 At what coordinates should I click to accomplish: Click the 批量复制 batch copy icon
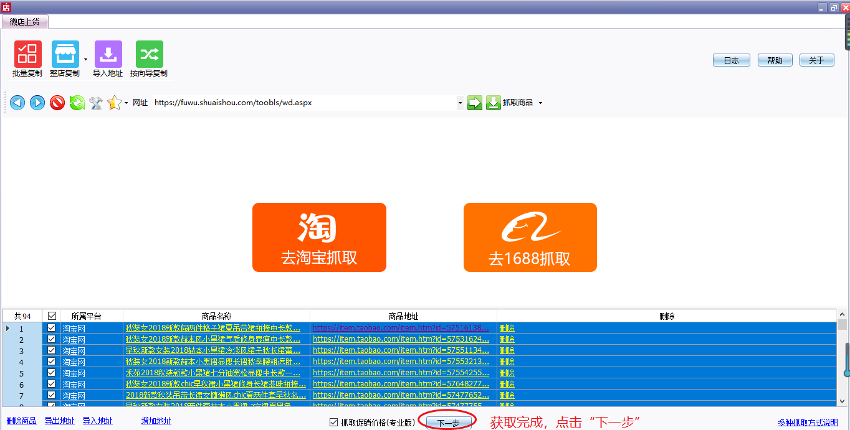(27, 54)
